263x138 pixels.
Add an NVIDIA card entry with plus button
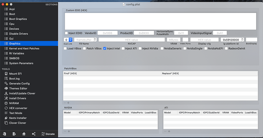pos(69,131)
